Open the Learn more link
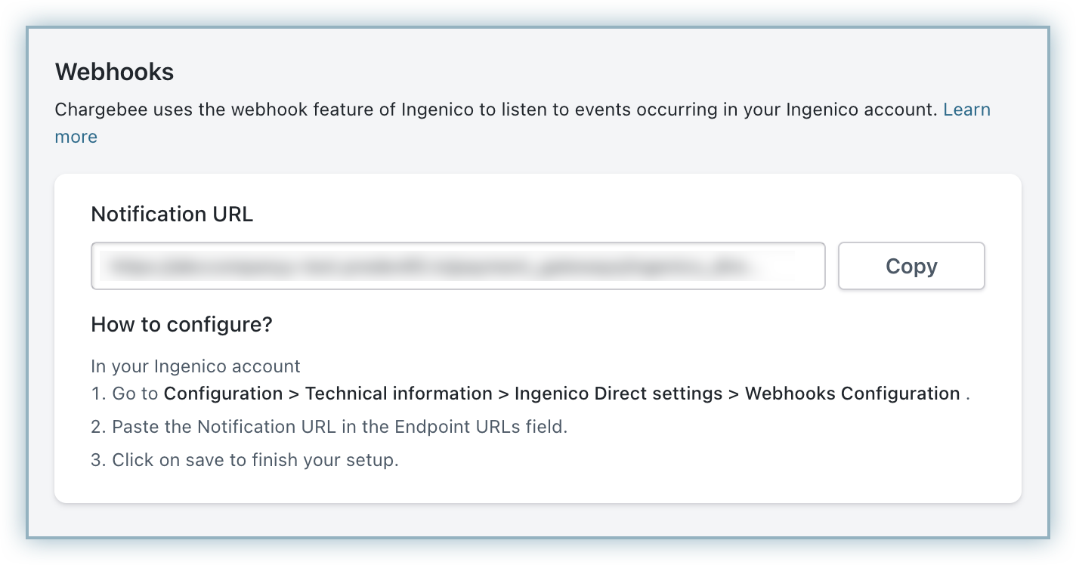The width and height of the screenshot is (1076, 565). pos(966,110)
